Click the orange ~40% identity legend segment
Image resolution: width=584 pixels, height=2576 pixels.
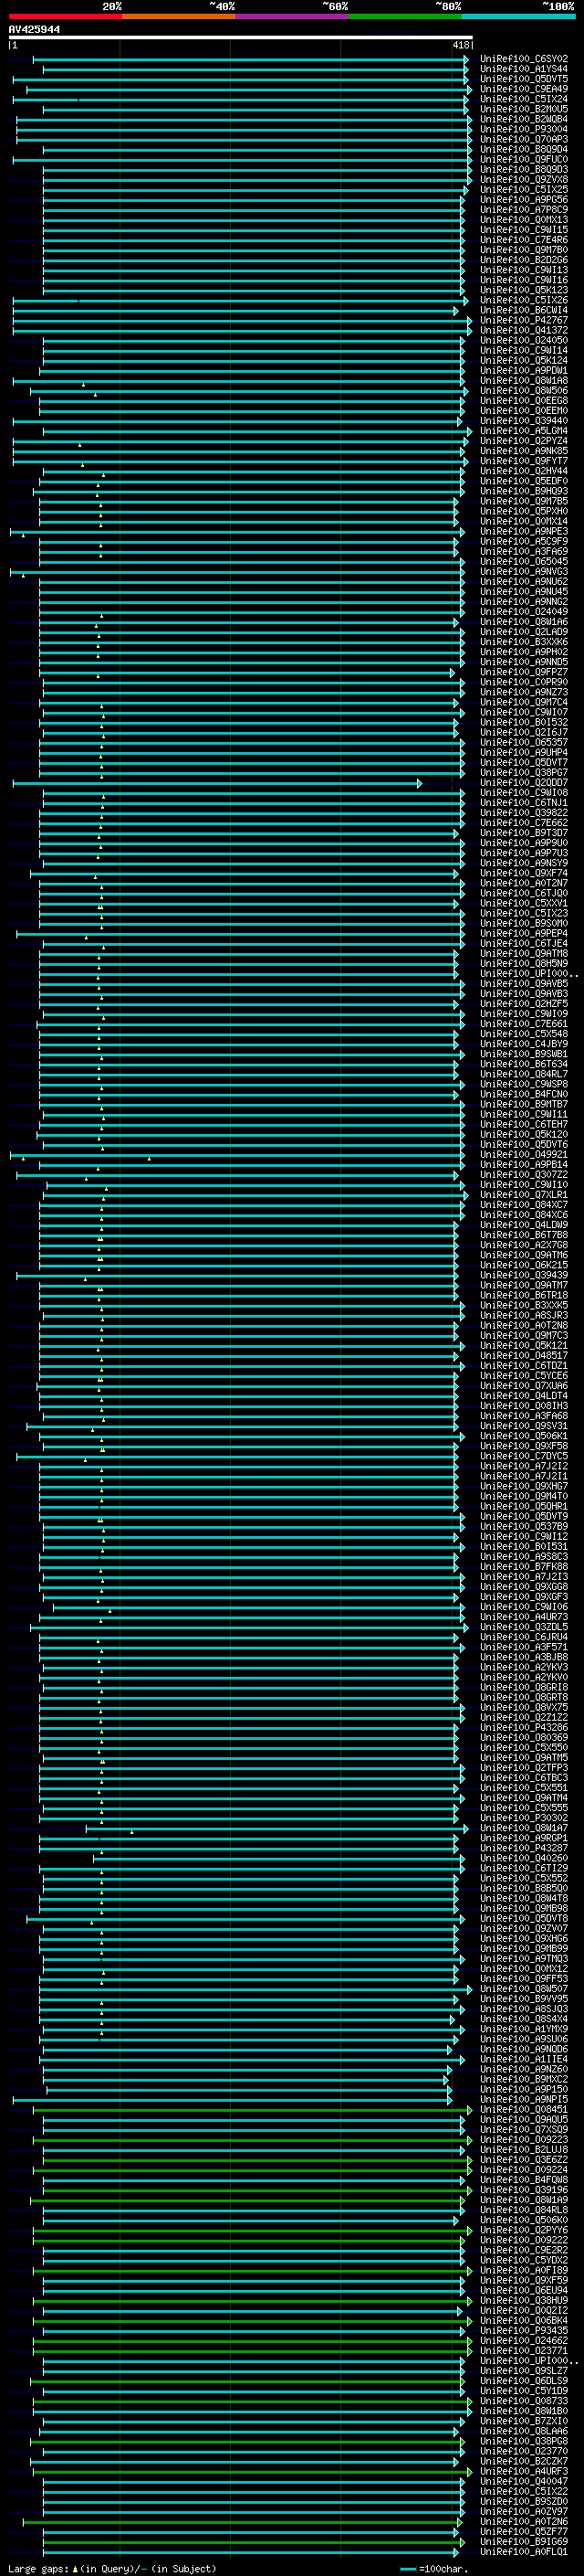[179, 16]
